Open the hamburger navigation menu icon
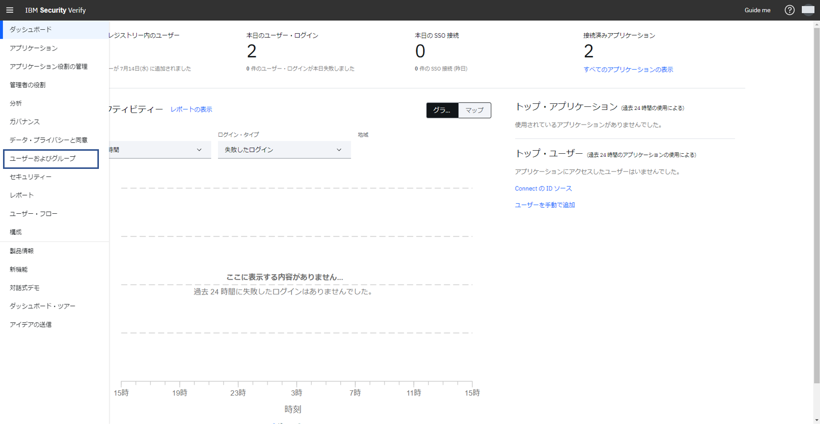Screen dimensions: 820x424 (x=10, y=10)
